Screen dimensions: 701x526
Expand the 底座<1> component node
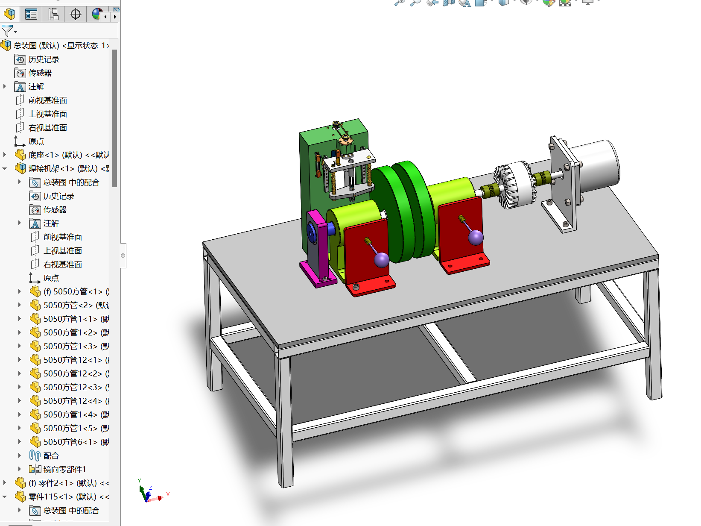pos(5,155)
